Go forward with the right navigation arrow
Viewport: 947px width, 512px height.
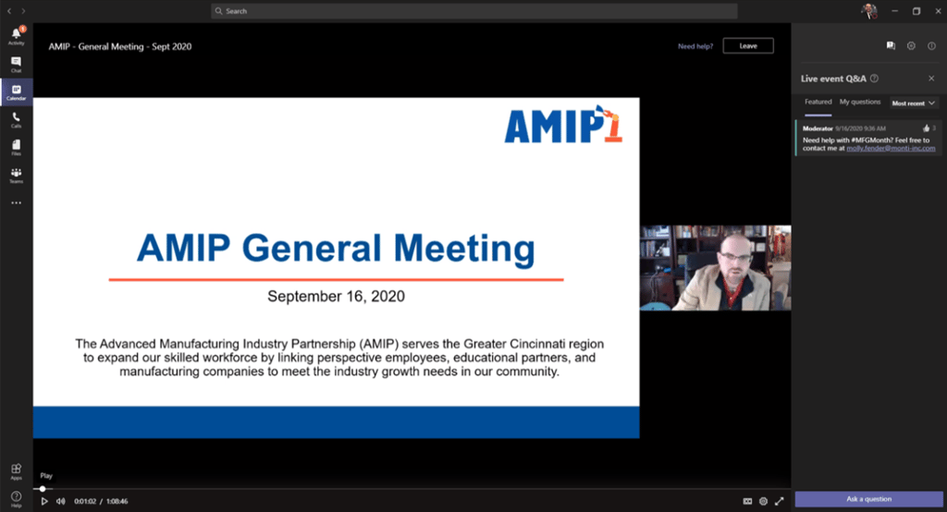pyautogui.click(x=23, y=11)
